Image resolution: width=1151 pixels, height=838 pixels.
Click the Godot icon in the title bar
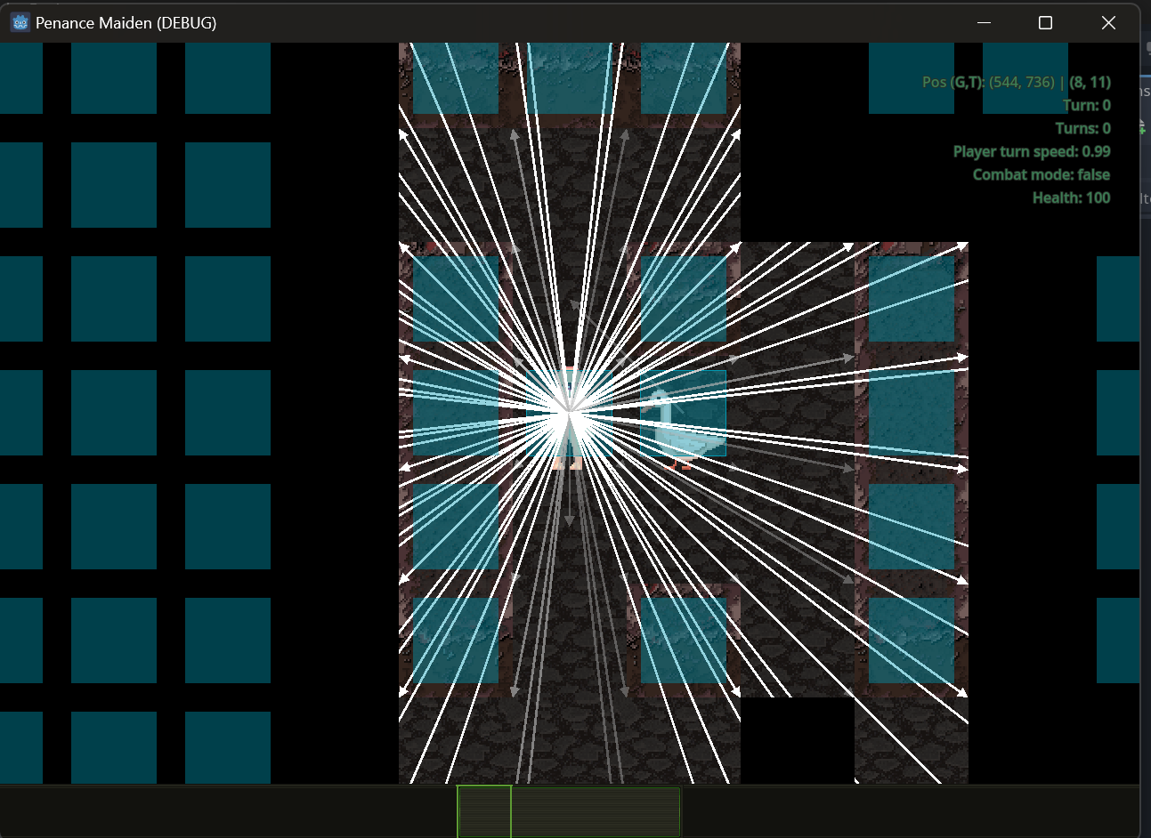coord(20,22)
